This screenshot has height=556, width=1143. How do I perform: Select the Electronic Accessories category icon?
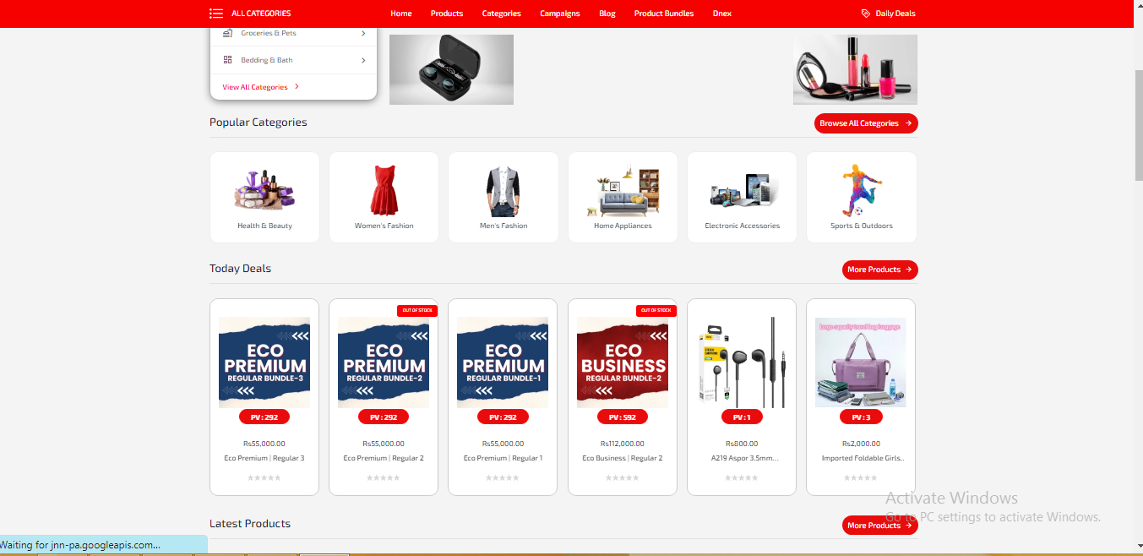pos(742,191)
